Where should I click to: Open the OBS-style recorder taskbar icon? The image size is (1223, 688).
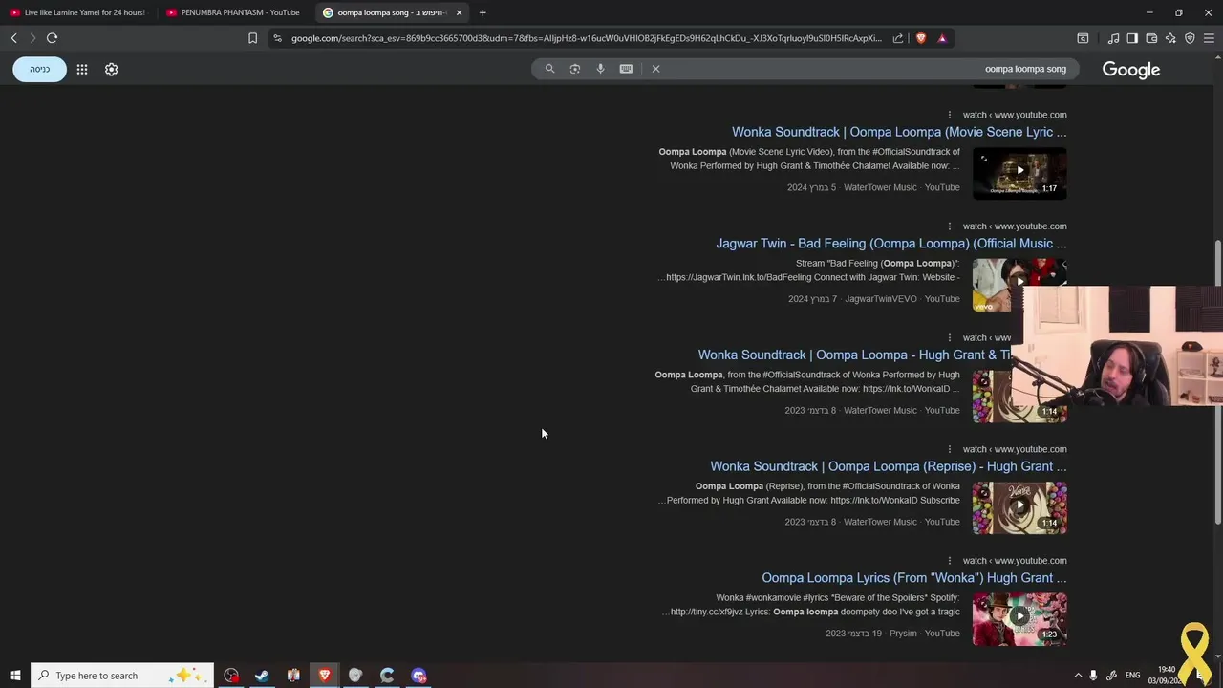[231, 676]
